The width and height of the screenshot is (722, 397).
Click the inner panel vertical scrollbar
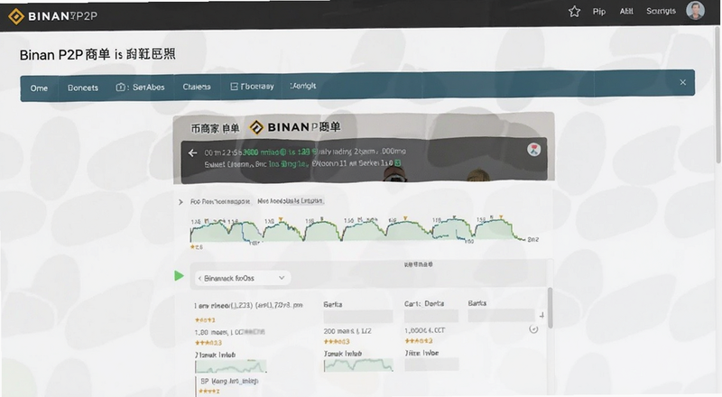[550, 308]
